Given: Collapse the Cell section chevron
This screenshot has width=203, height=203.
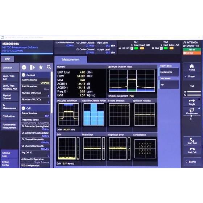Looking at the screenshot, I should click(24, 108).
